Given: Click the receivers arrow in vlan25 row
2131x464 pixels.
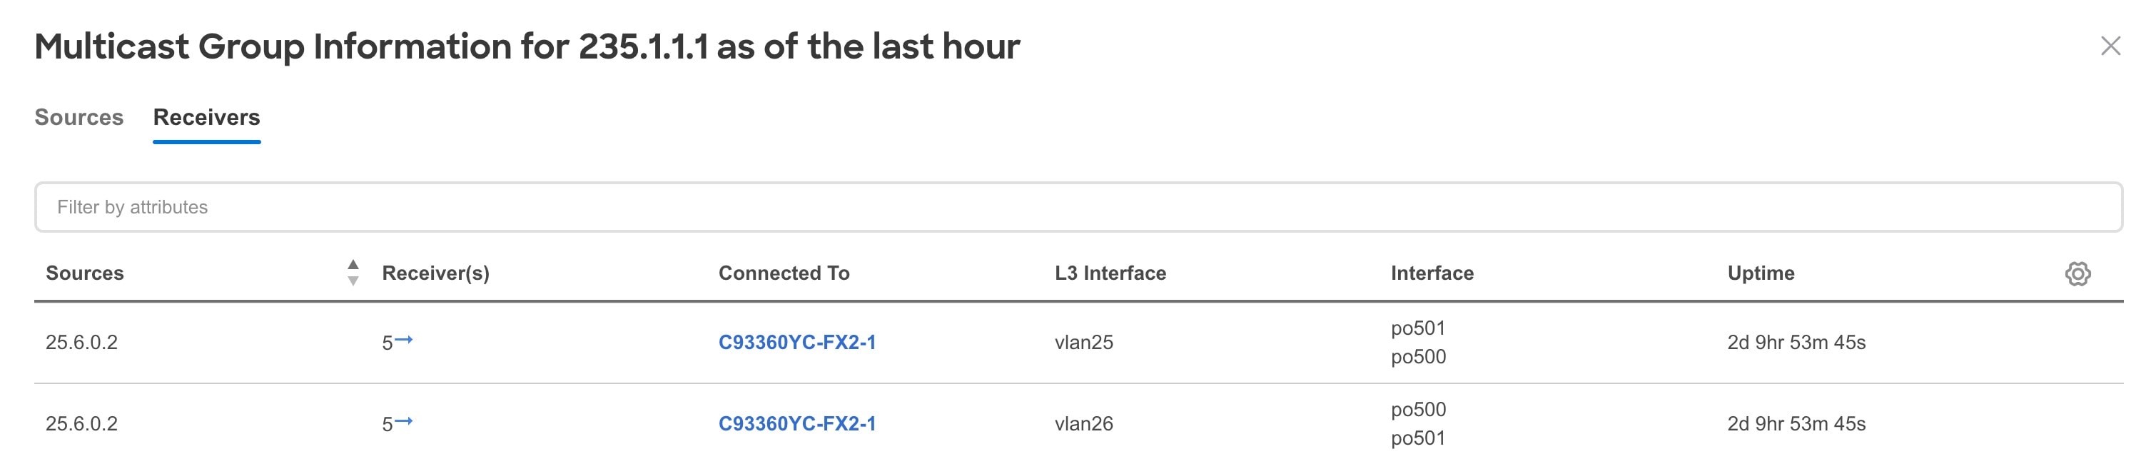Looking at the screenshot, I should (x=404, y=340).
